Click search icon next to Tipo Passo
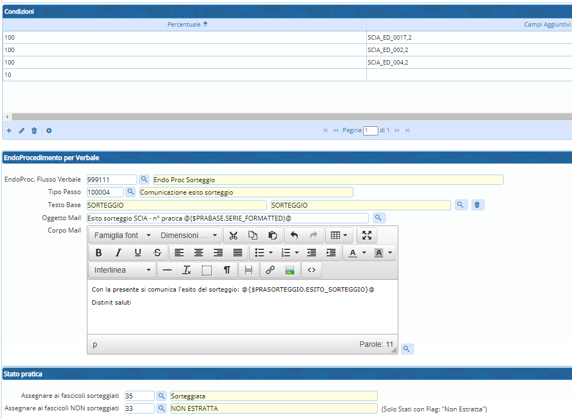This screenshot has height=419, width=572. [131, 192]
